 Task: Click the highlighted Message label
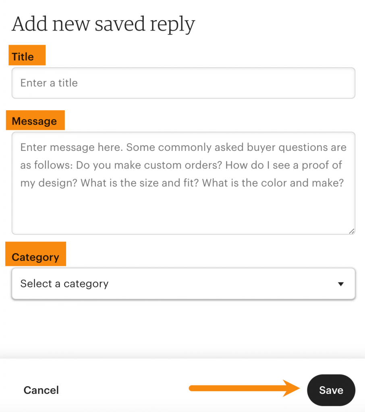pos(34,120)
